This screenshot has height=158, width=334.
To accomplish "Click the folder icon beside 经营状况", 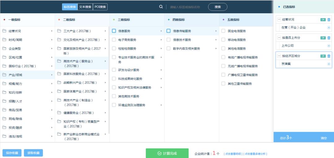I will 4,31.
